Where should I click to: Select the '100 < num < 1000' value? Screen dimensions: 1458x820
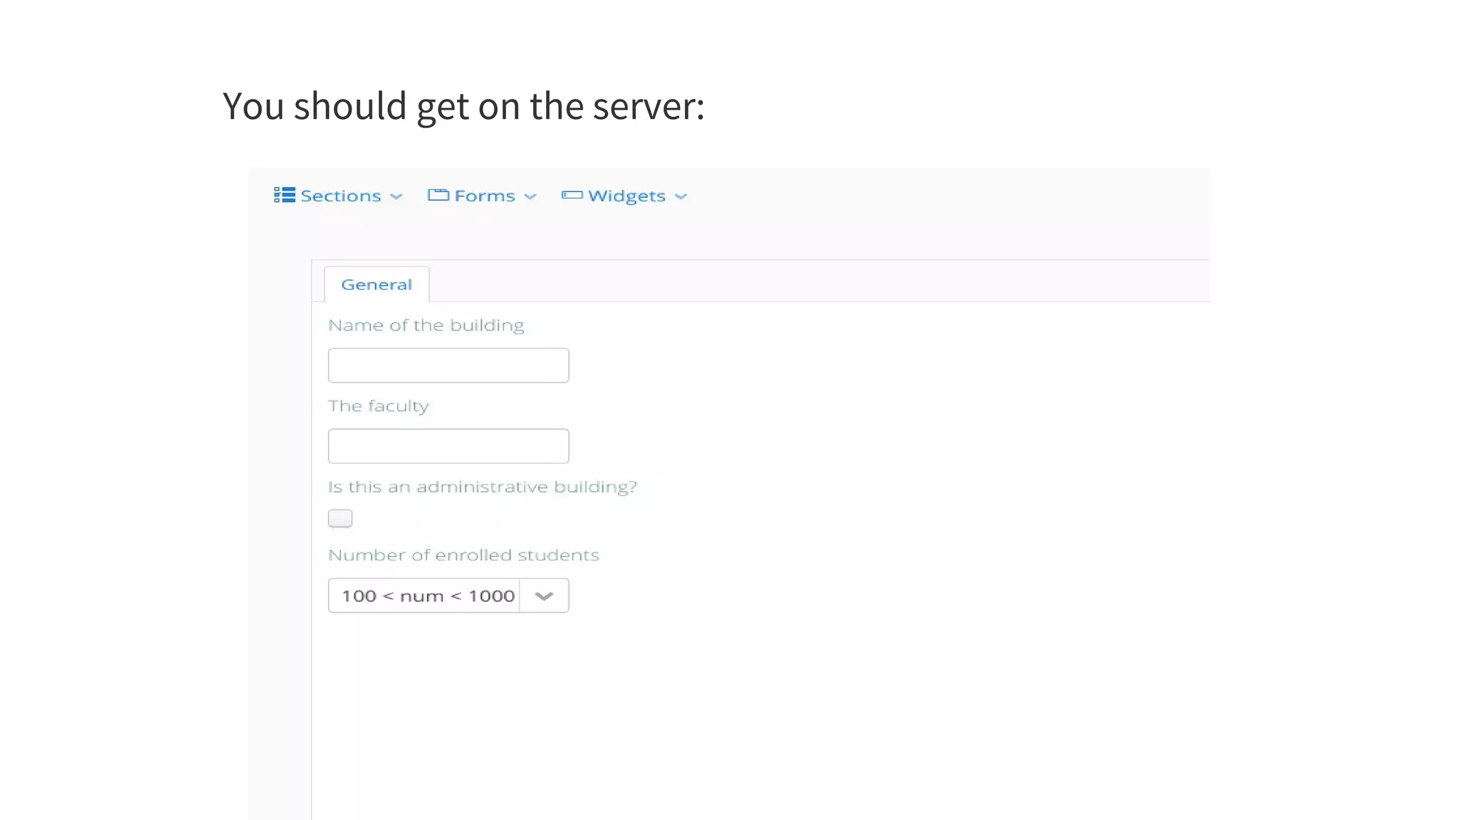coord(428,596)
